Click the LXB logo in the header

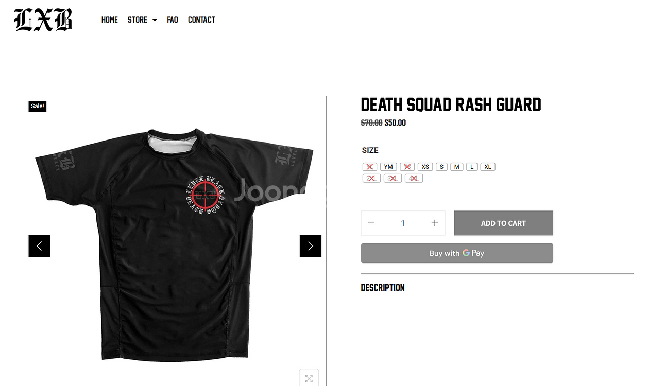[x=43, y=20]
